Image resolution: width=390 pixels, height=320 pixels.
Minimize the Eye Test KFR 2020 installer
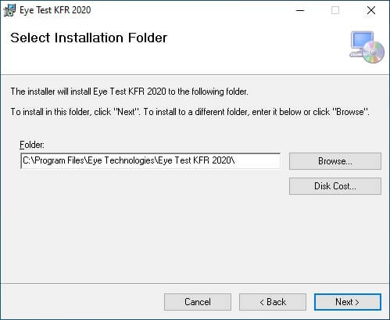click(x=300, y=10)
